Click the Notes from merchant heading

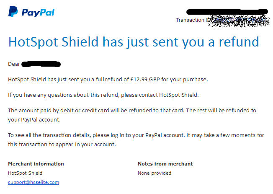tap(165, 164)
